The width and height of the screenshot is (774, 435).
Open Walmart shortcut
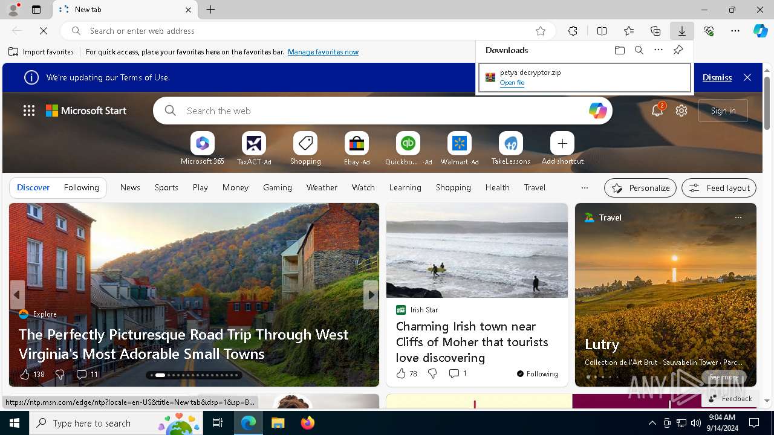tap(460, 149)
